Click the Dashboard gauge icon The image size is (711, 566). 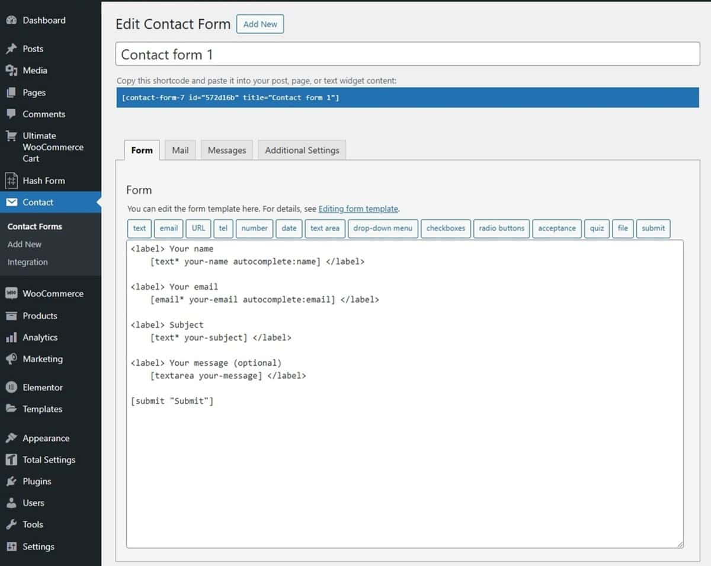11,20
